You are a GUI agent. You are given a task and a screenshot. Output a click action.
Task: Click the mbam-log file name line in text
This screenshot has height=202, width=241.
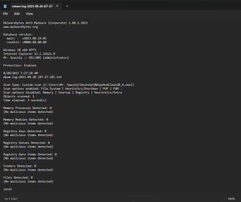(32, 77)
